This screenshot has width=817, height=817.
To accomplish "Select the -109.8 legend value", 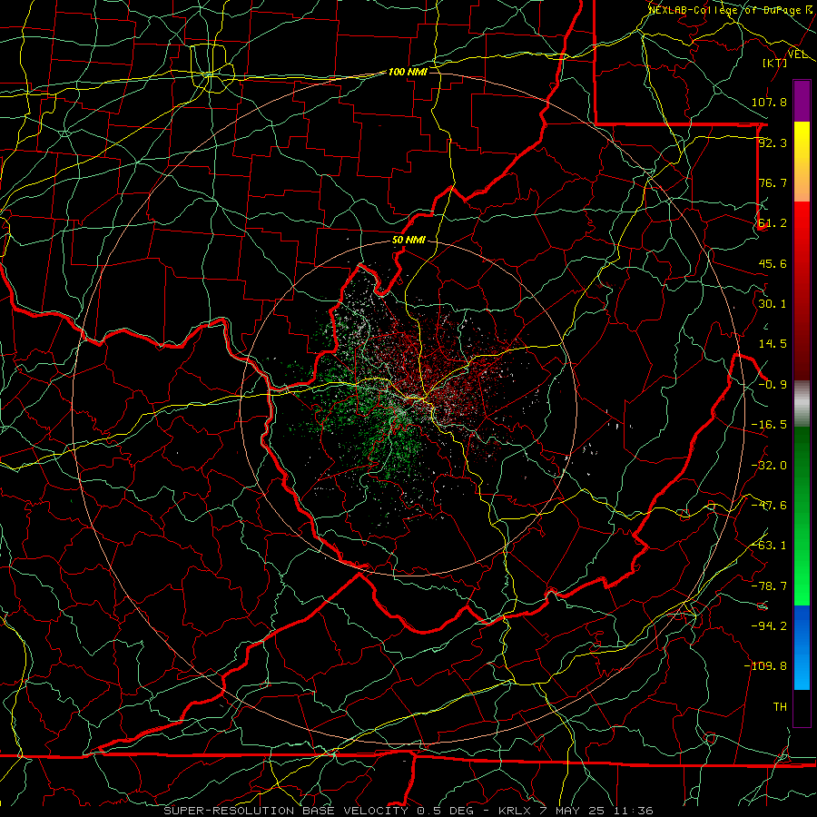I will 766,666.
